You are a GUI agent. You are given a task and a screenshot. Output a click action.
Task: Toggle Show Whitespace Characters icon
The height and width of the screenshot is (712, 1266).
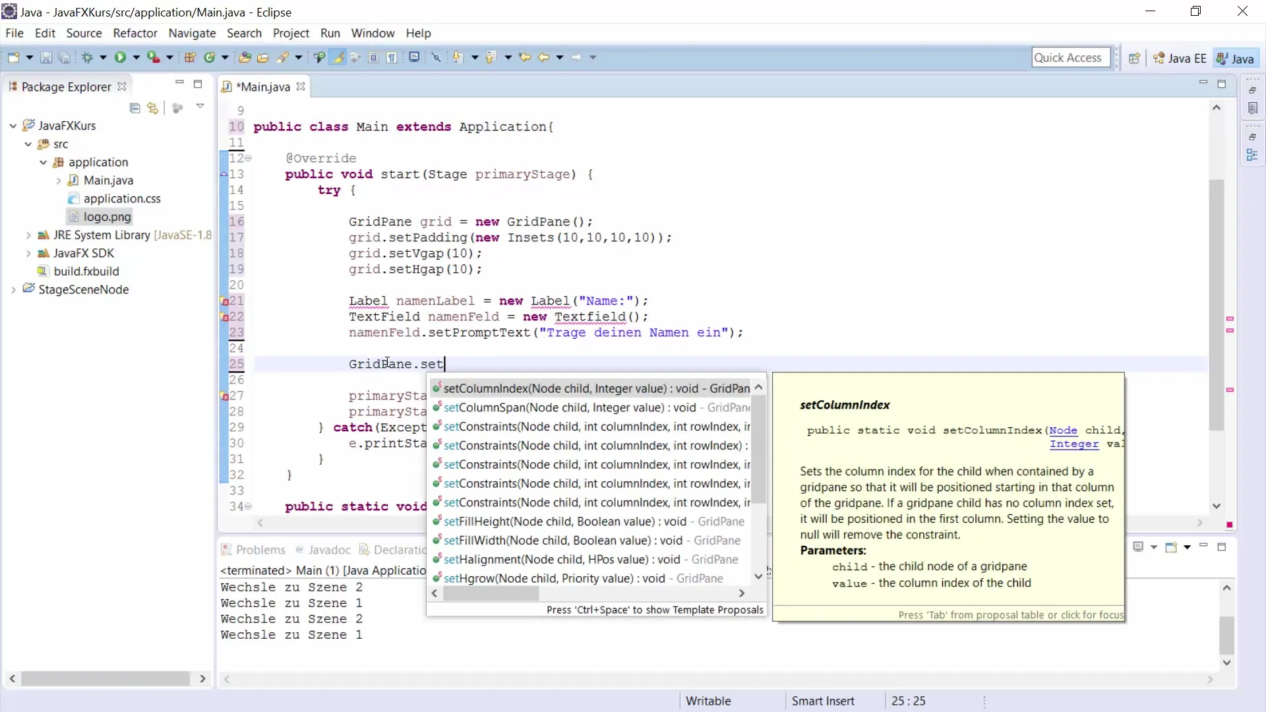392,57
